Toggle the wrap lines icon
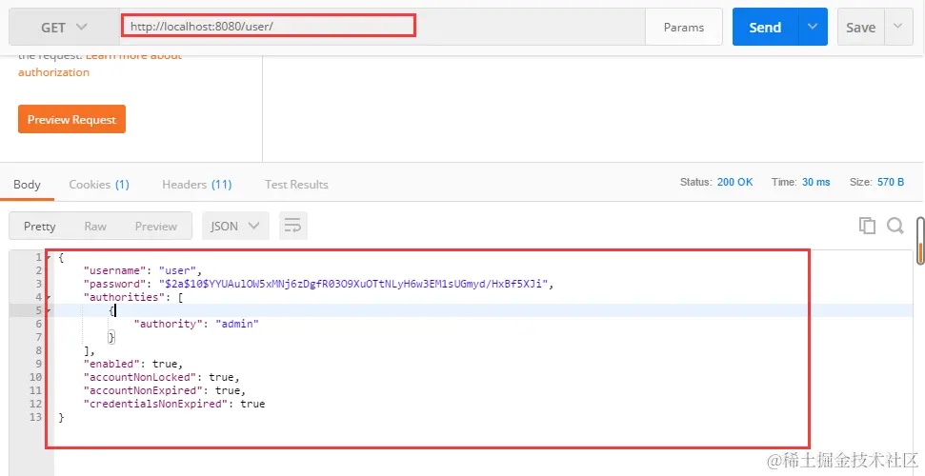Screen dimensions: 925x476 click(293, 226)
